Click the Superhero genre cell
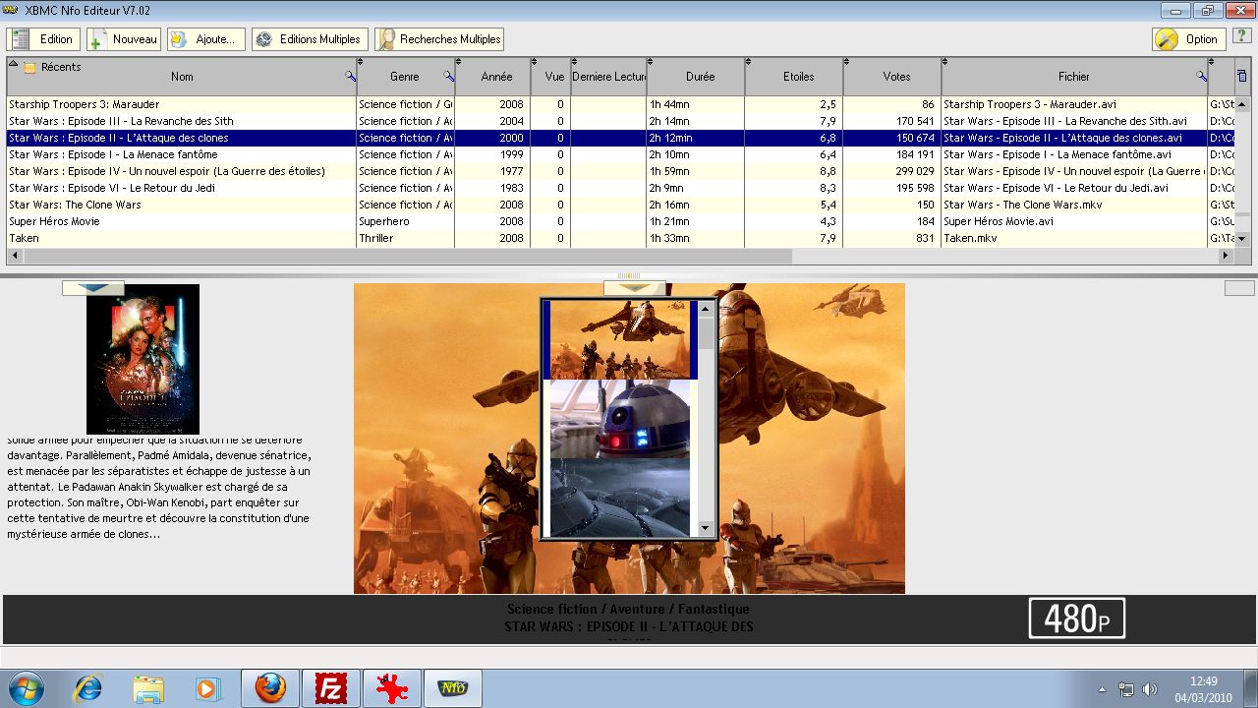Screen dimensions: 1258x708 pos(405,221)
